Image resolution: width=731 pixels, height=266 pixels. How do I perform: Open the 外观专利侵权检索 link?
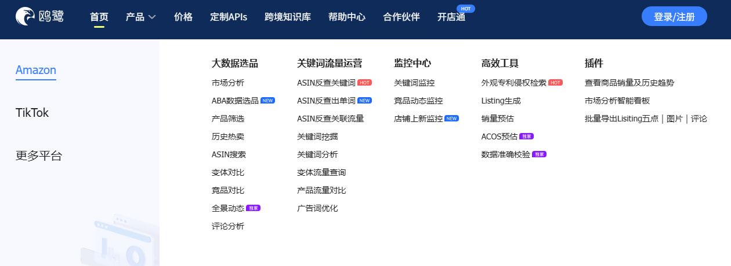(514, 83)
